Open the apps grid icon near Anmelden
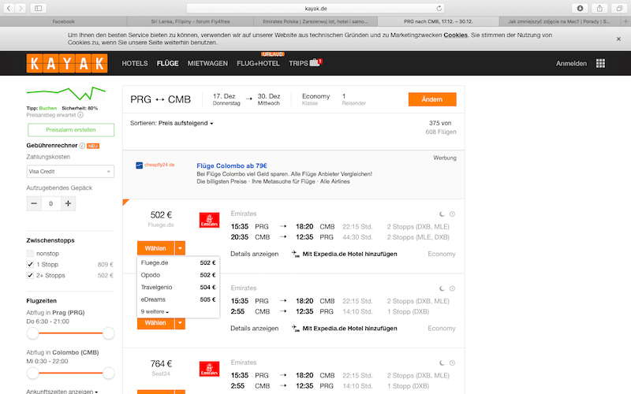The width and height of the screenshot is (631, 394). point(600,63)
